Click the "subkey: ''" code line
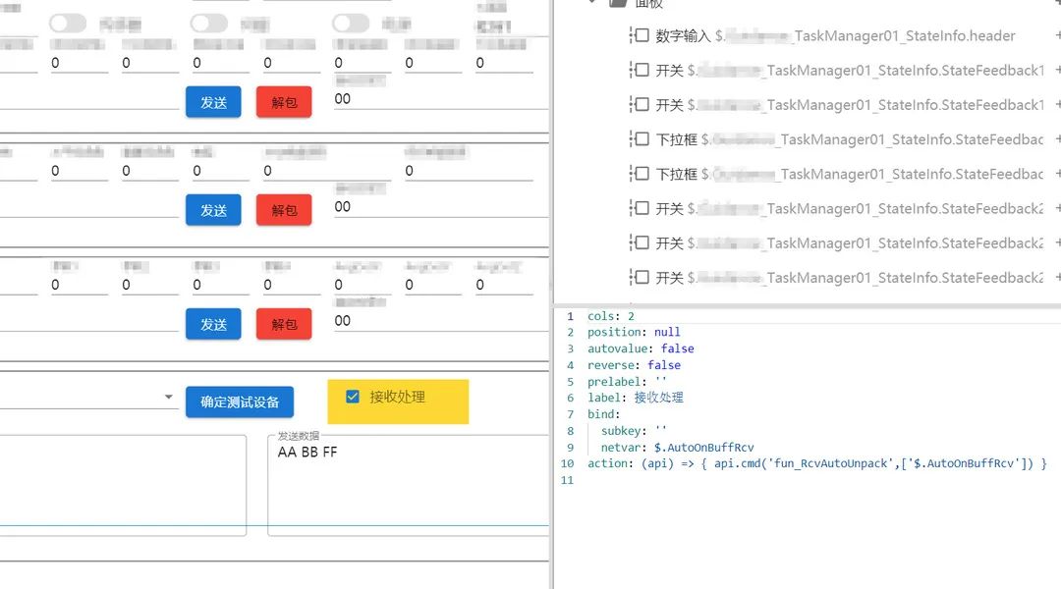 click(634, 431)
